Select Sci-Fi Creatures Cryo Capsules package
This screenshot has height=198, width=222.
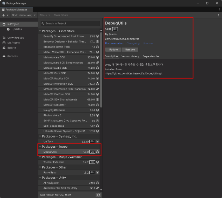69,121
